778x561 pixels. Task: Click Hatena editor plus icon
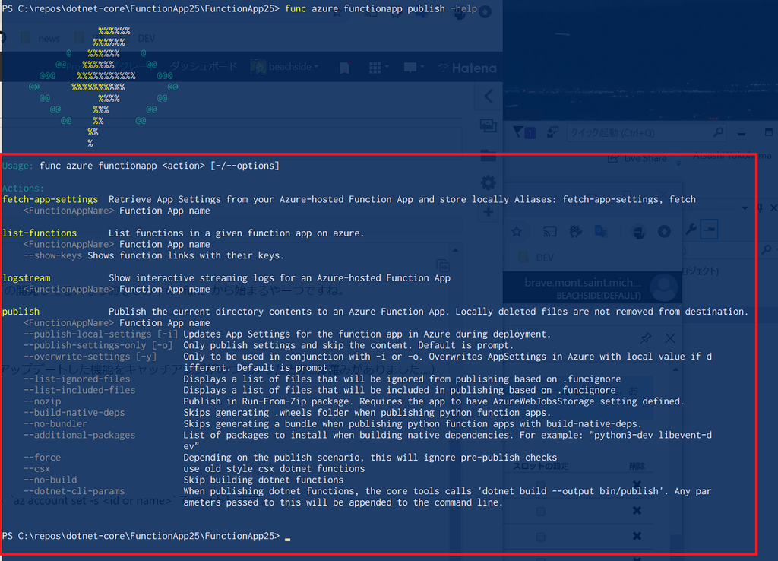pos(489,213)
